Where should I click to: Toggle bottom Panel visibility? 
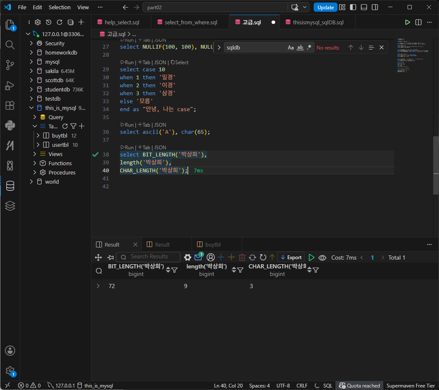[364, 7]
